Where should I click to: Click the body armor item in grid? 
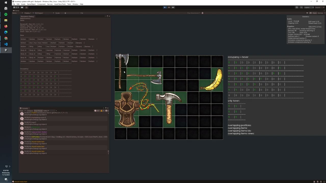coord(127,110)
